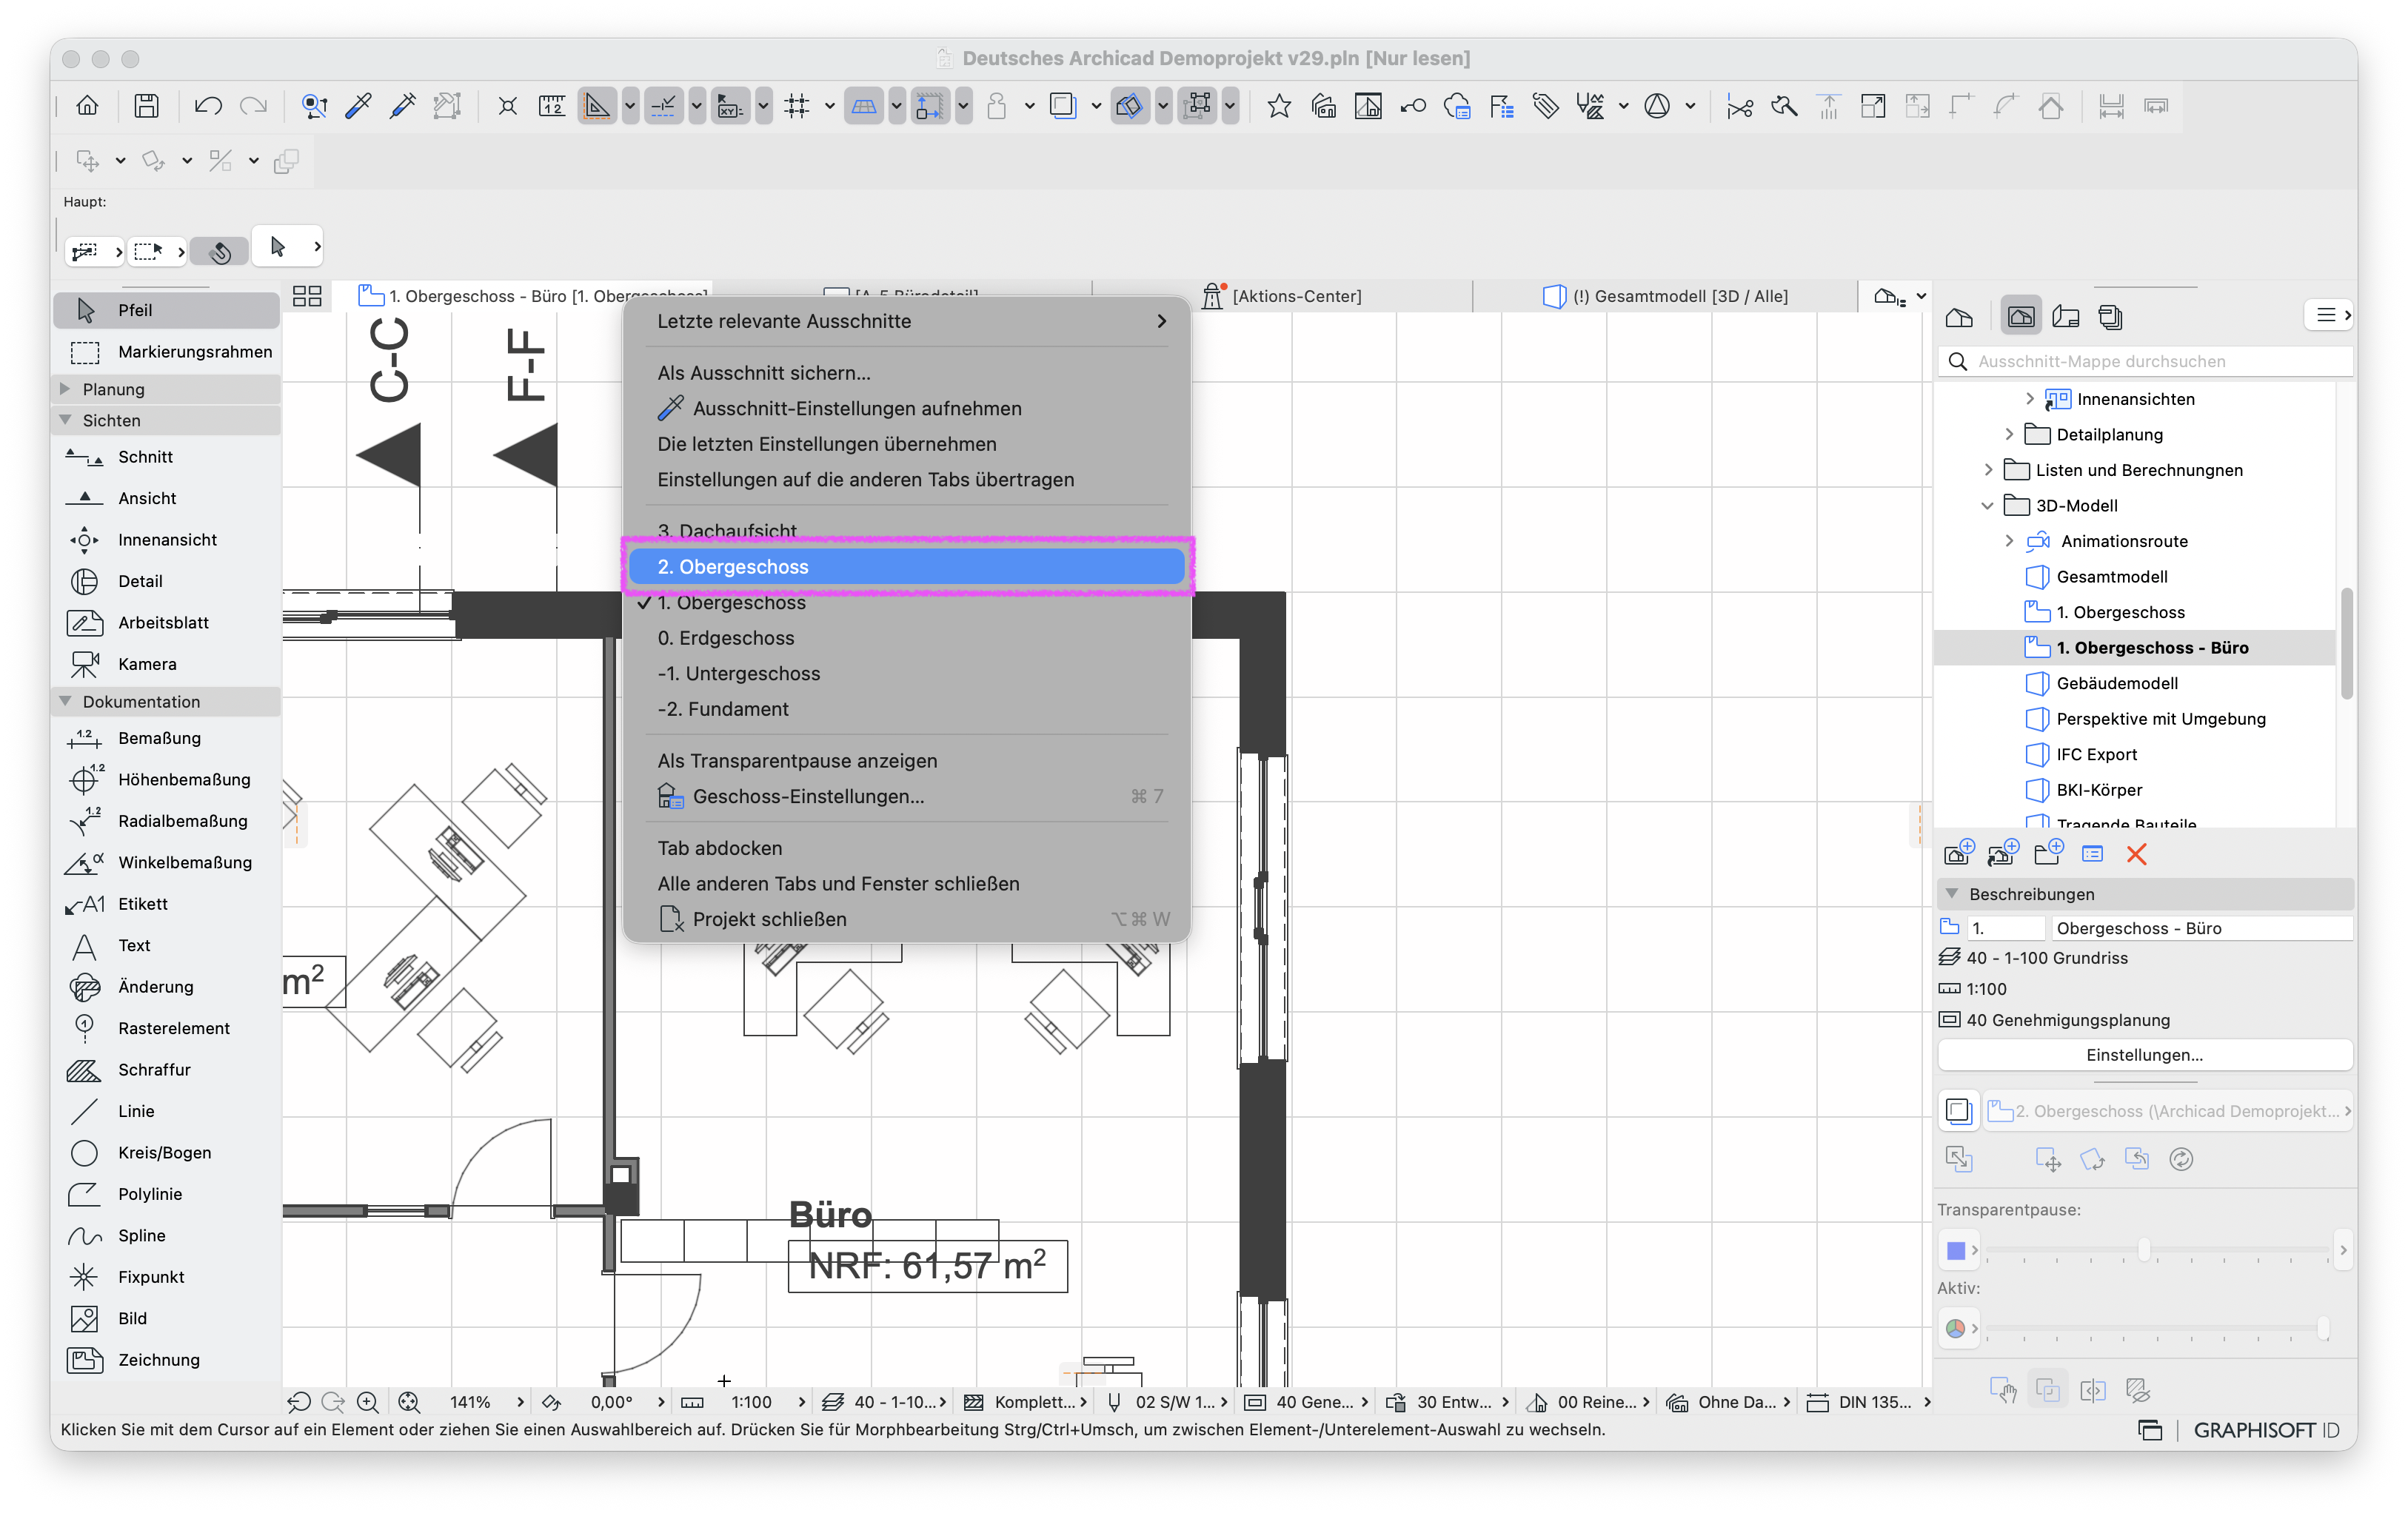
Task: Click the Einstellungen... button
Action: tap(2145, 1054)
